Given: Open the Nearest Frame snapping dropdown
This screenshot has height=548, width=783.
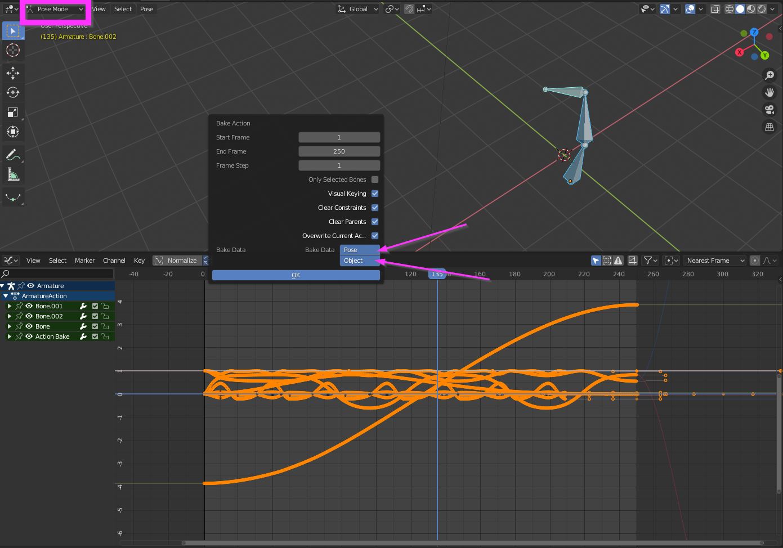Looking at the screenshot, I should click(x=714, y=260).
